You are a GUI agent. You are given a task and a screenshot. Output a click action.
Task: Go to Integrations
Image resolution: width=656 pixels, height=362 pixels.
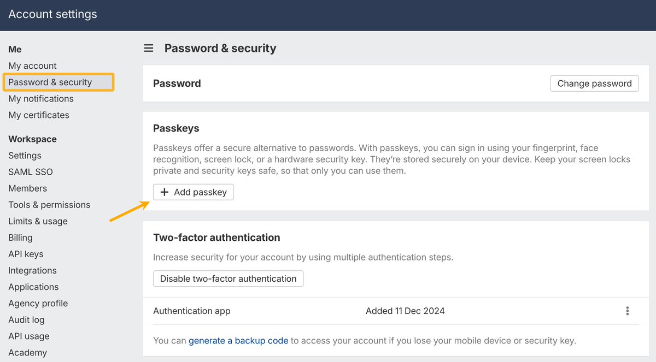point(32,270)
